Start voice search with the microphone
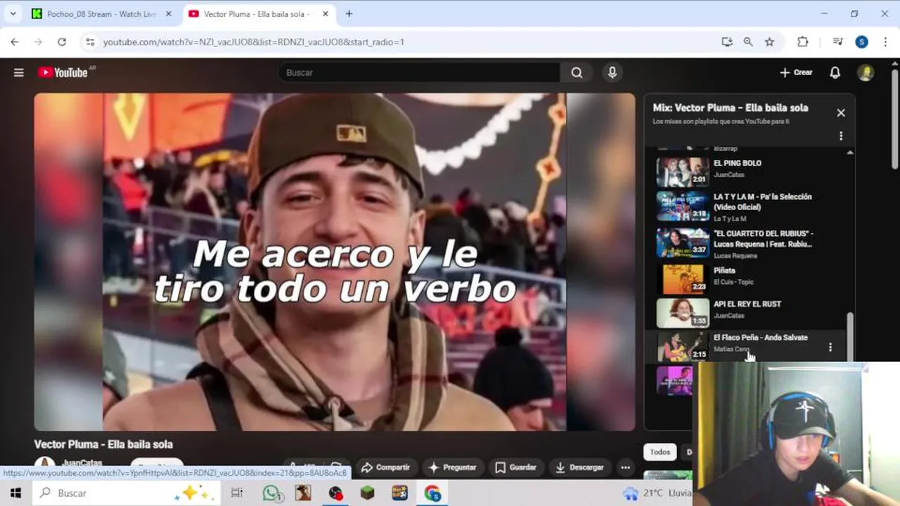The width and height of the screenshot is (900, 506). coord(612,72)
